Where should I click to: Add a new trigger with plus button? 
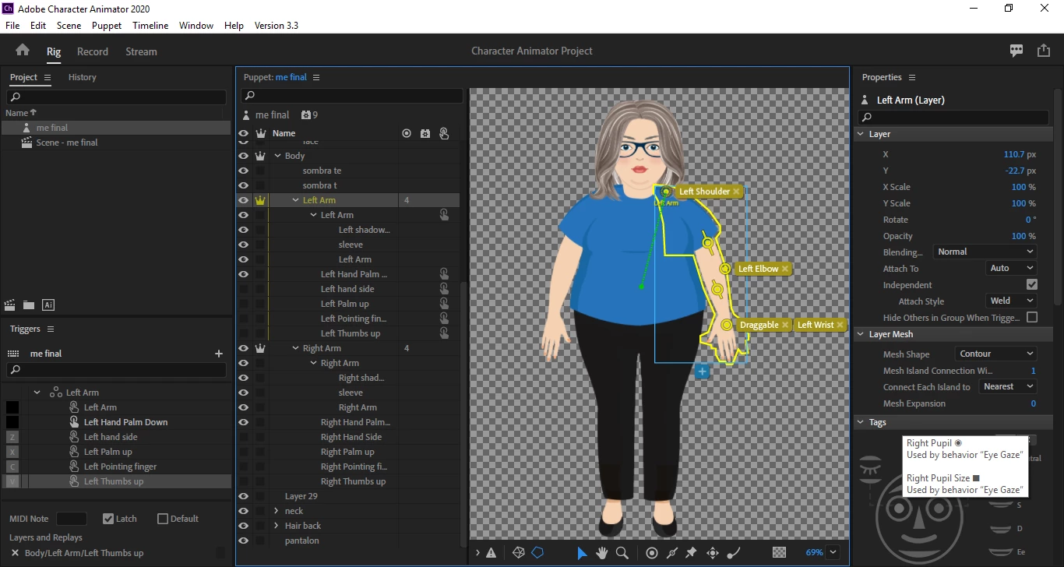click(x=219, y=354)
